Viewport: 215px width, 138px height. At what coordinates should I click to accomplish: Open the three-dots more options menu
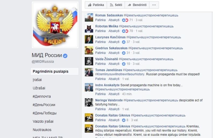[154, 5]
